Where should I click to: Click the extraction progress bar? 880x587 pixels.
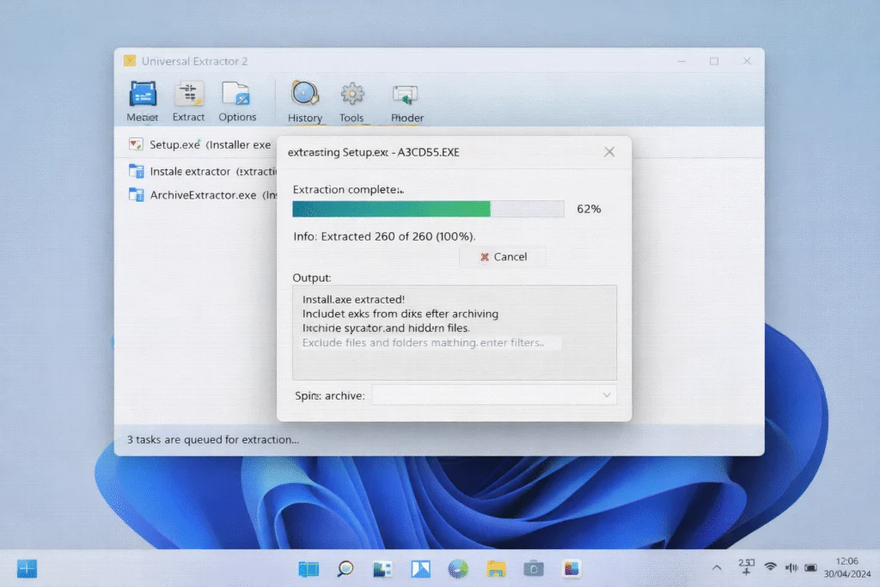428,209
